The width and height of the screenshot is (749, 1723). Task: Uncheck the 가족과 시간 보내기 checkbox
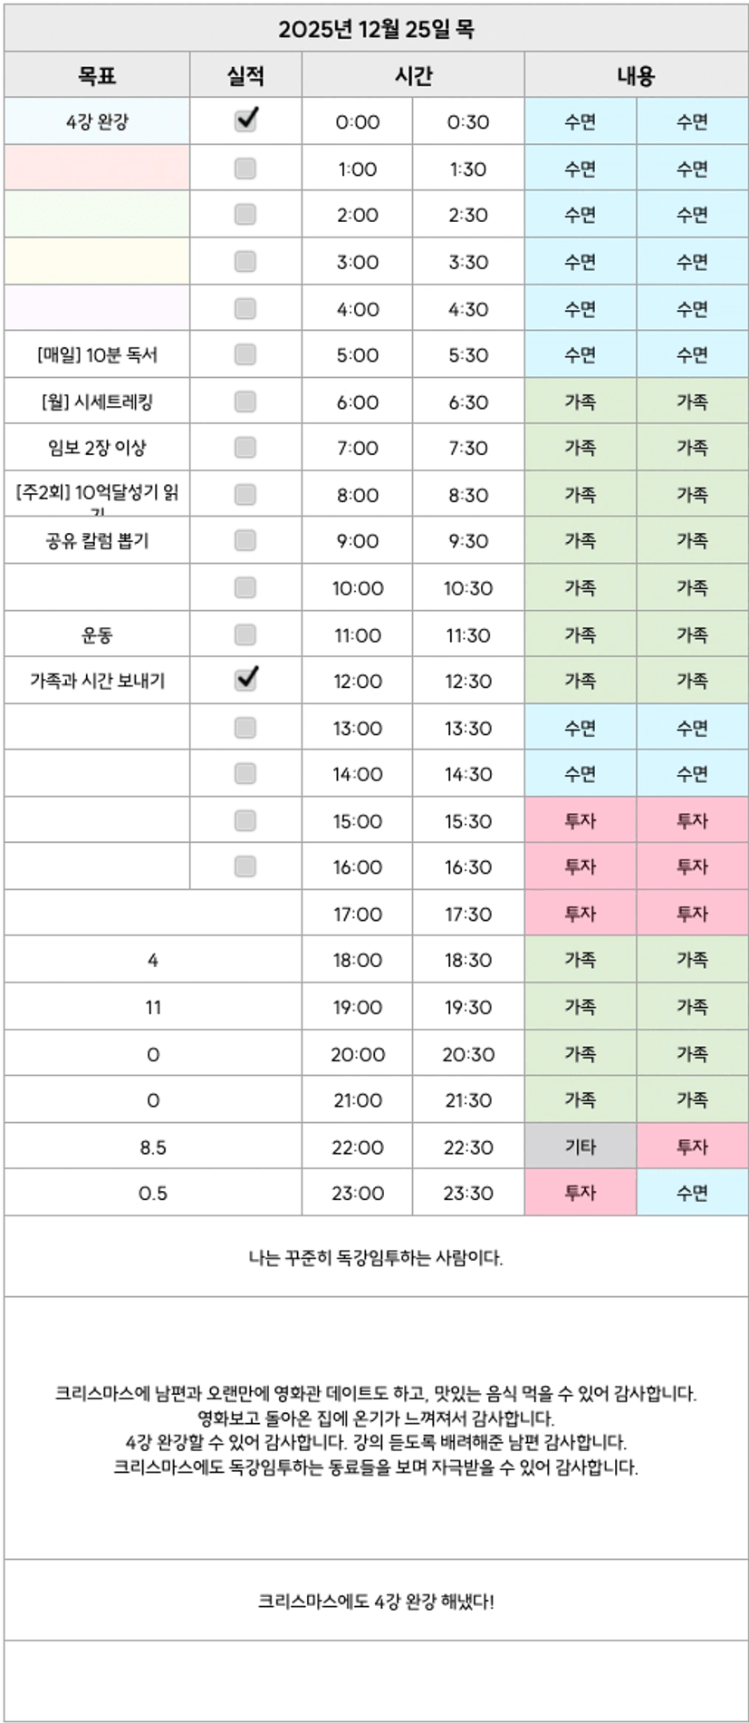point(245,680)
